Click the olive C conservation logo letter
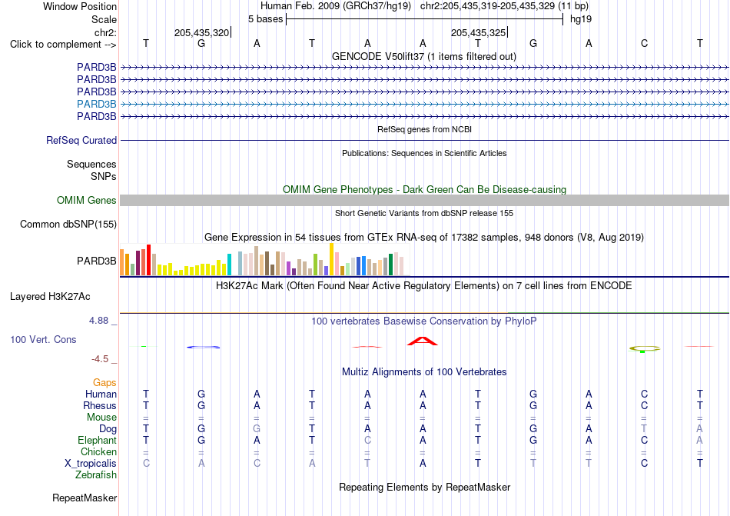730x516 pixels. [645, 348]
